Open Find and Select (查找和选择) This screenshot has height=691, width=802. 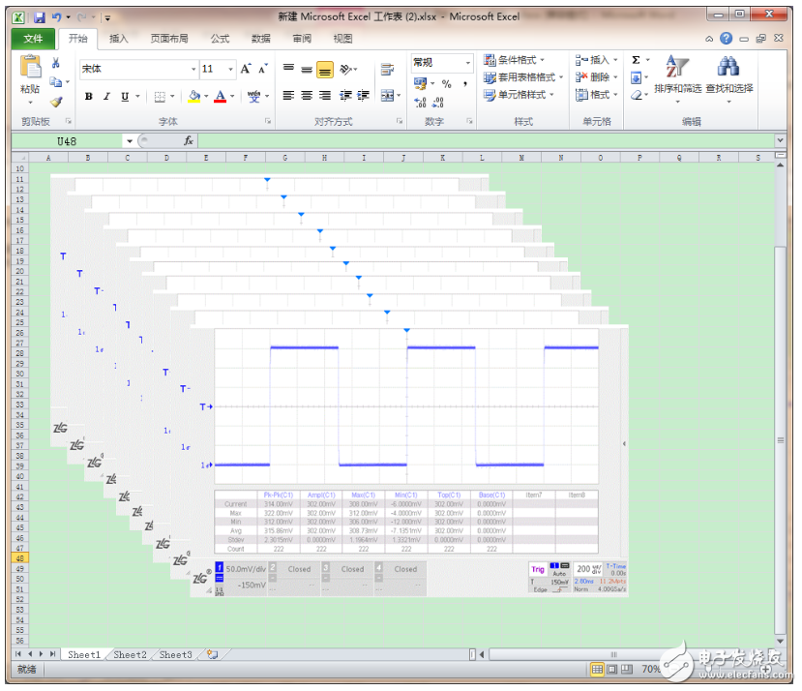tap(729, 77)
